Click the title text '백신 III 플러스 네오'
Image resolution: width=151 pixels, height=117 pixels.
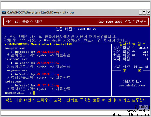pyautogui.click(x=24, y=22)
